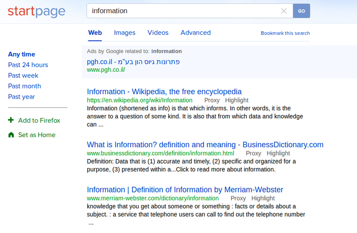Open the Advanced search tab
This screenshot has width=357, height=233.
pos(195,33)
